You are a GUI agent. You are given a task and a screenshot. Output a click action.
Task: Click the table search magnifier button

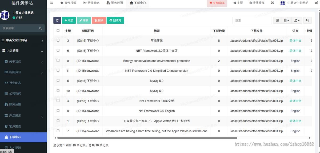307,20
